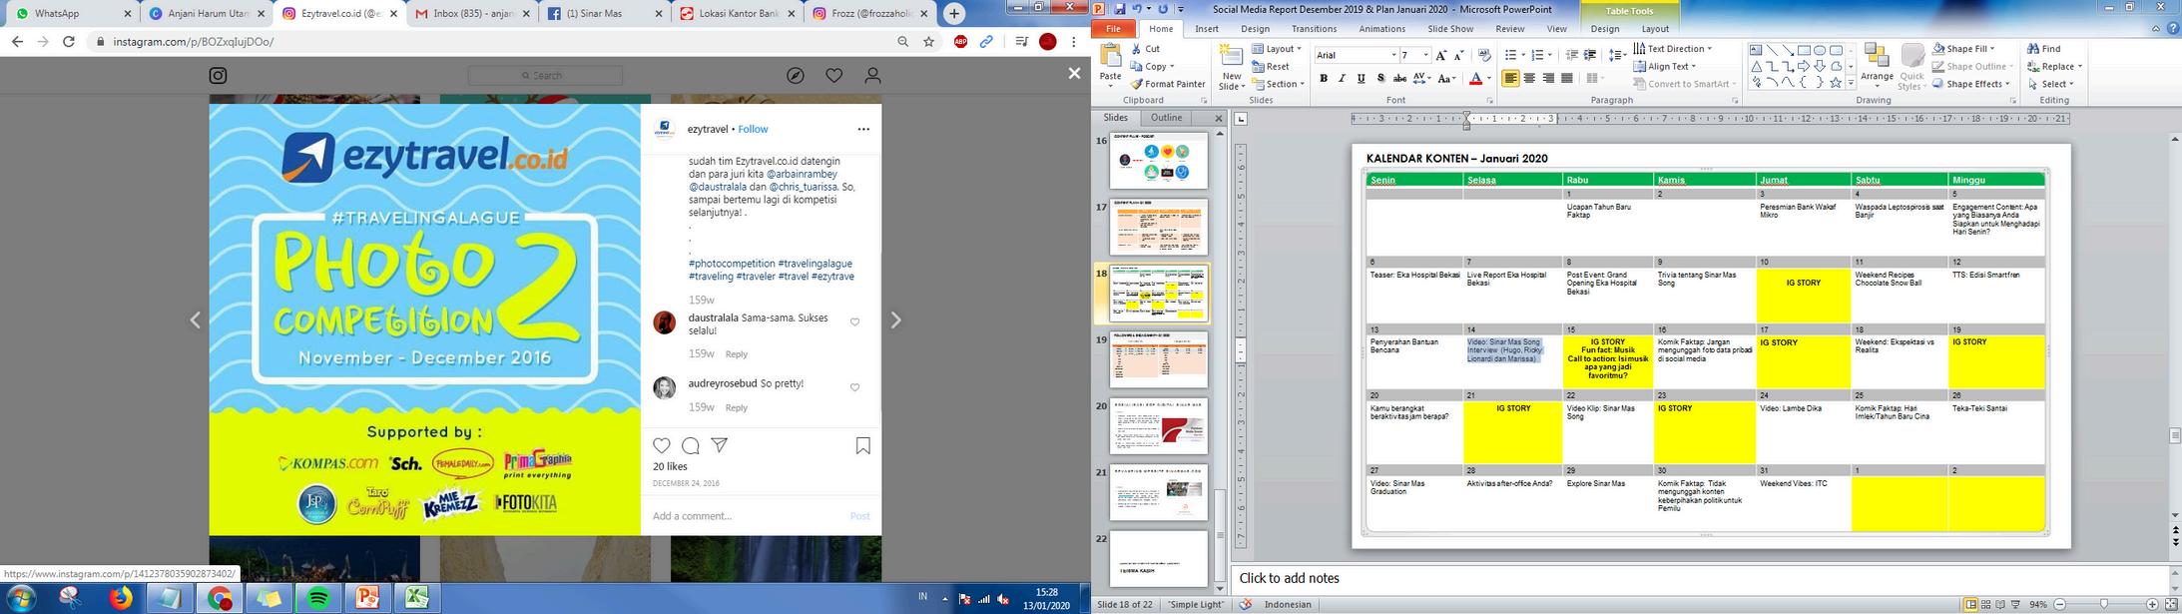Click Find binoculars in Editing group
This screenshot has width=2182, height=614.
[x=2043, y=48]
